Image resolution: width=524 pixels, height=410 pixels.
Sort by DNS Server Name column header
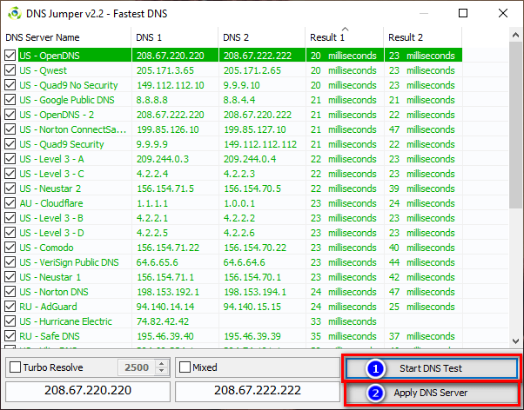(66, 37)
